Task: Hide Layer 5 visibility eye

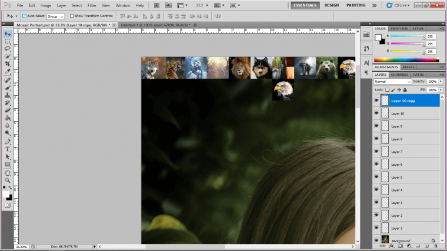Action: 376,177
